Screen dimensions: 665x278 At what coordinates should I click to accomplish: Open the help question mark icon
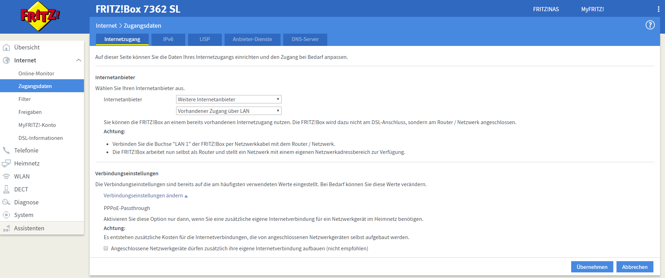point(650,25)
